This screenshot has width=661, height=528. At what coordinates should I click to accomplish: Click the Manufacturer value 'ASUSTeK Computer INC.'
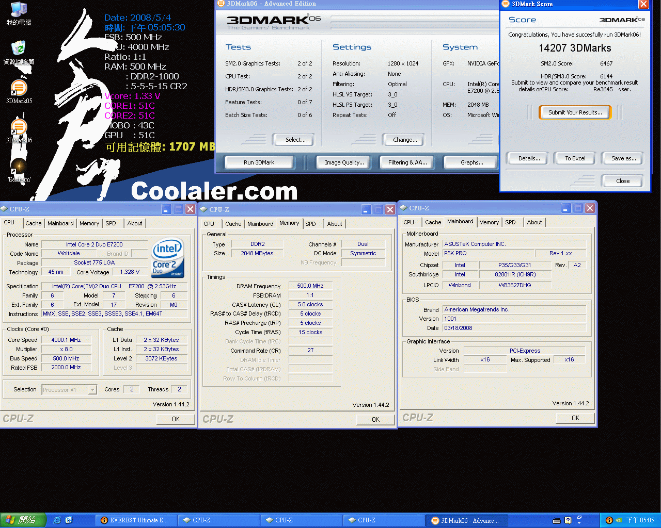(x=514, y=244)
